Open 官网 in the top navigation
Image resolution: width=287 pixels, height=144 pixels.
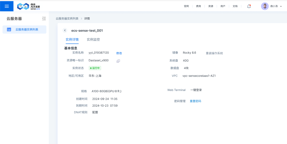click(x=186, y=6)
